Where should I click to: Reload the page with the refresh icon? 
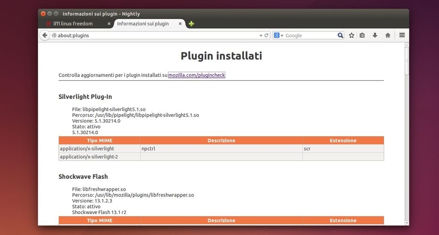267,36
